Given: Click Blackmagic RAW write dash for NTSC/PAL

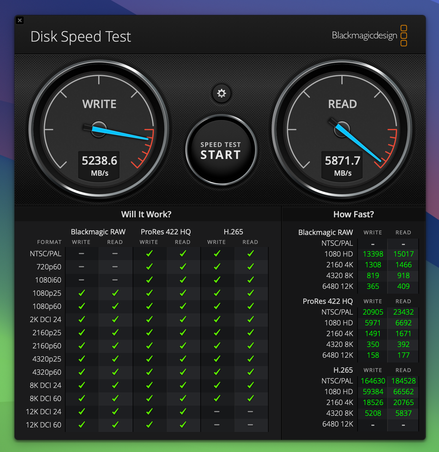Looking at the screenshot, I should coord(81,254).
